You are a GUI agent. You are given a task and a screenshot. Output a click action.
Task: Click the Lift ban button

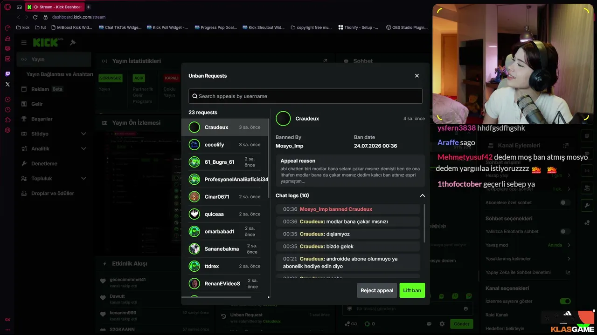click(x=412, y=290)
